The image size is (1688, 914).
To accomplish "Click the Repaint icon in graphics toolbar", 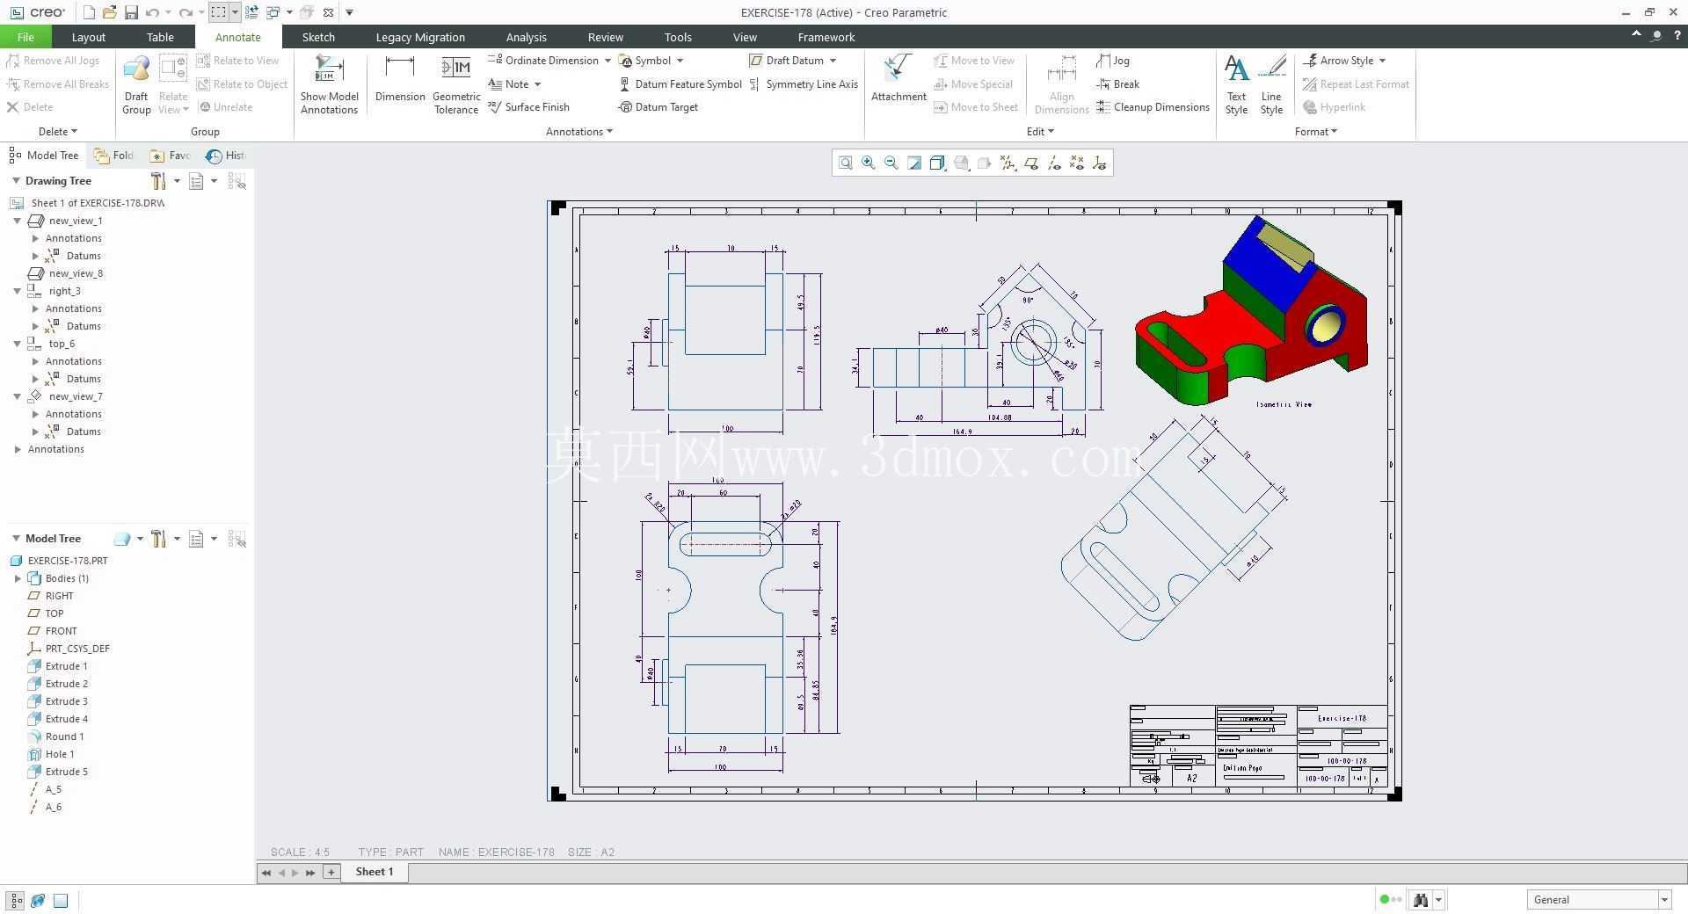I will [914, 163].
